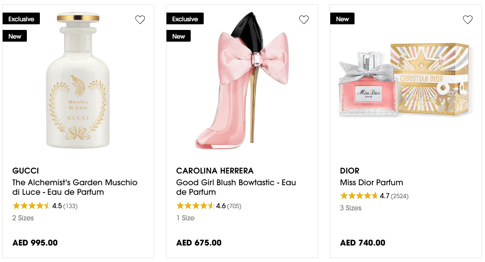
Task: Click the New badge on the Dior card
Action: (x=342, y=19)
